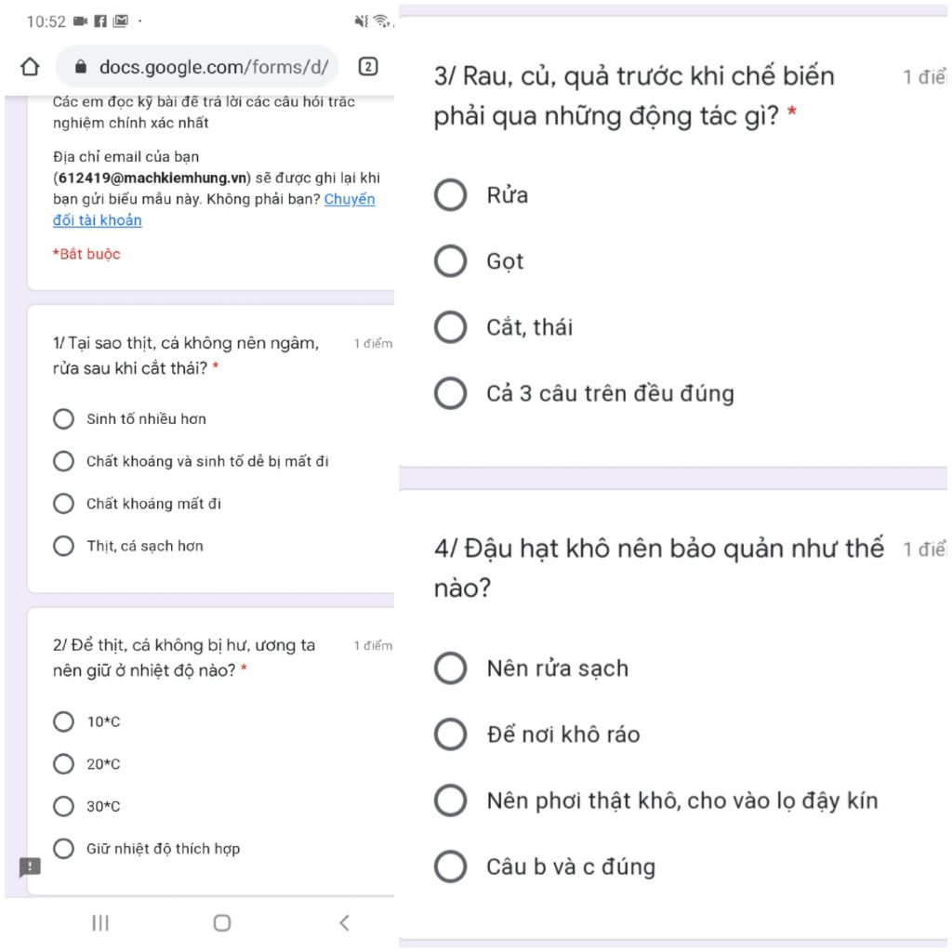
Task: Tap the docs.google.com address bar
Action: (x=213, y=67)
